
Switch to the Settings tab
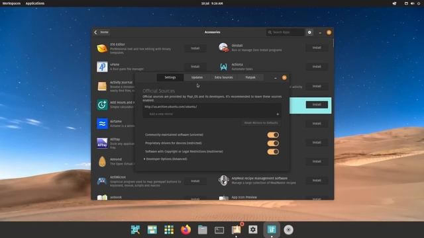point(170,77)
